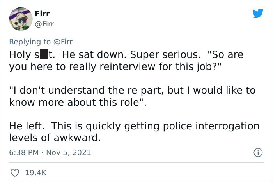Viewport: 273px width, 183px height.
Task: Open the tweet info circle icon
Action: click(257, 152)
